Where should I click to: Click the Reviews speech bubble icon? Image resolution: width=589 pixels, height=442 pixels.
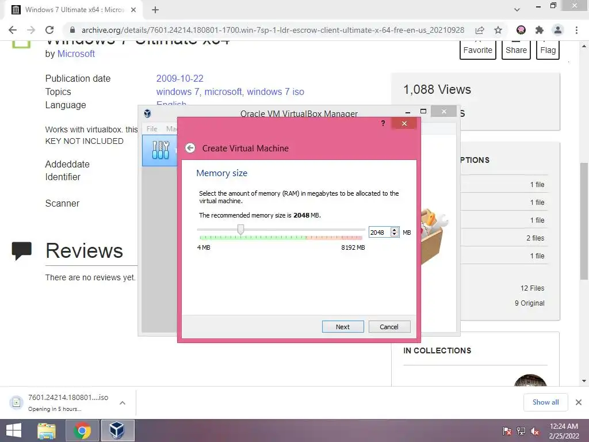pyautogui.click(x=21, y=251)
